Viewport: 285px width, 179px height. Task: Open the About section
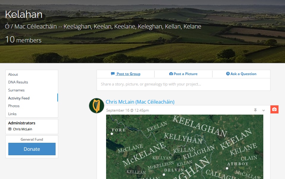(13, 75)
